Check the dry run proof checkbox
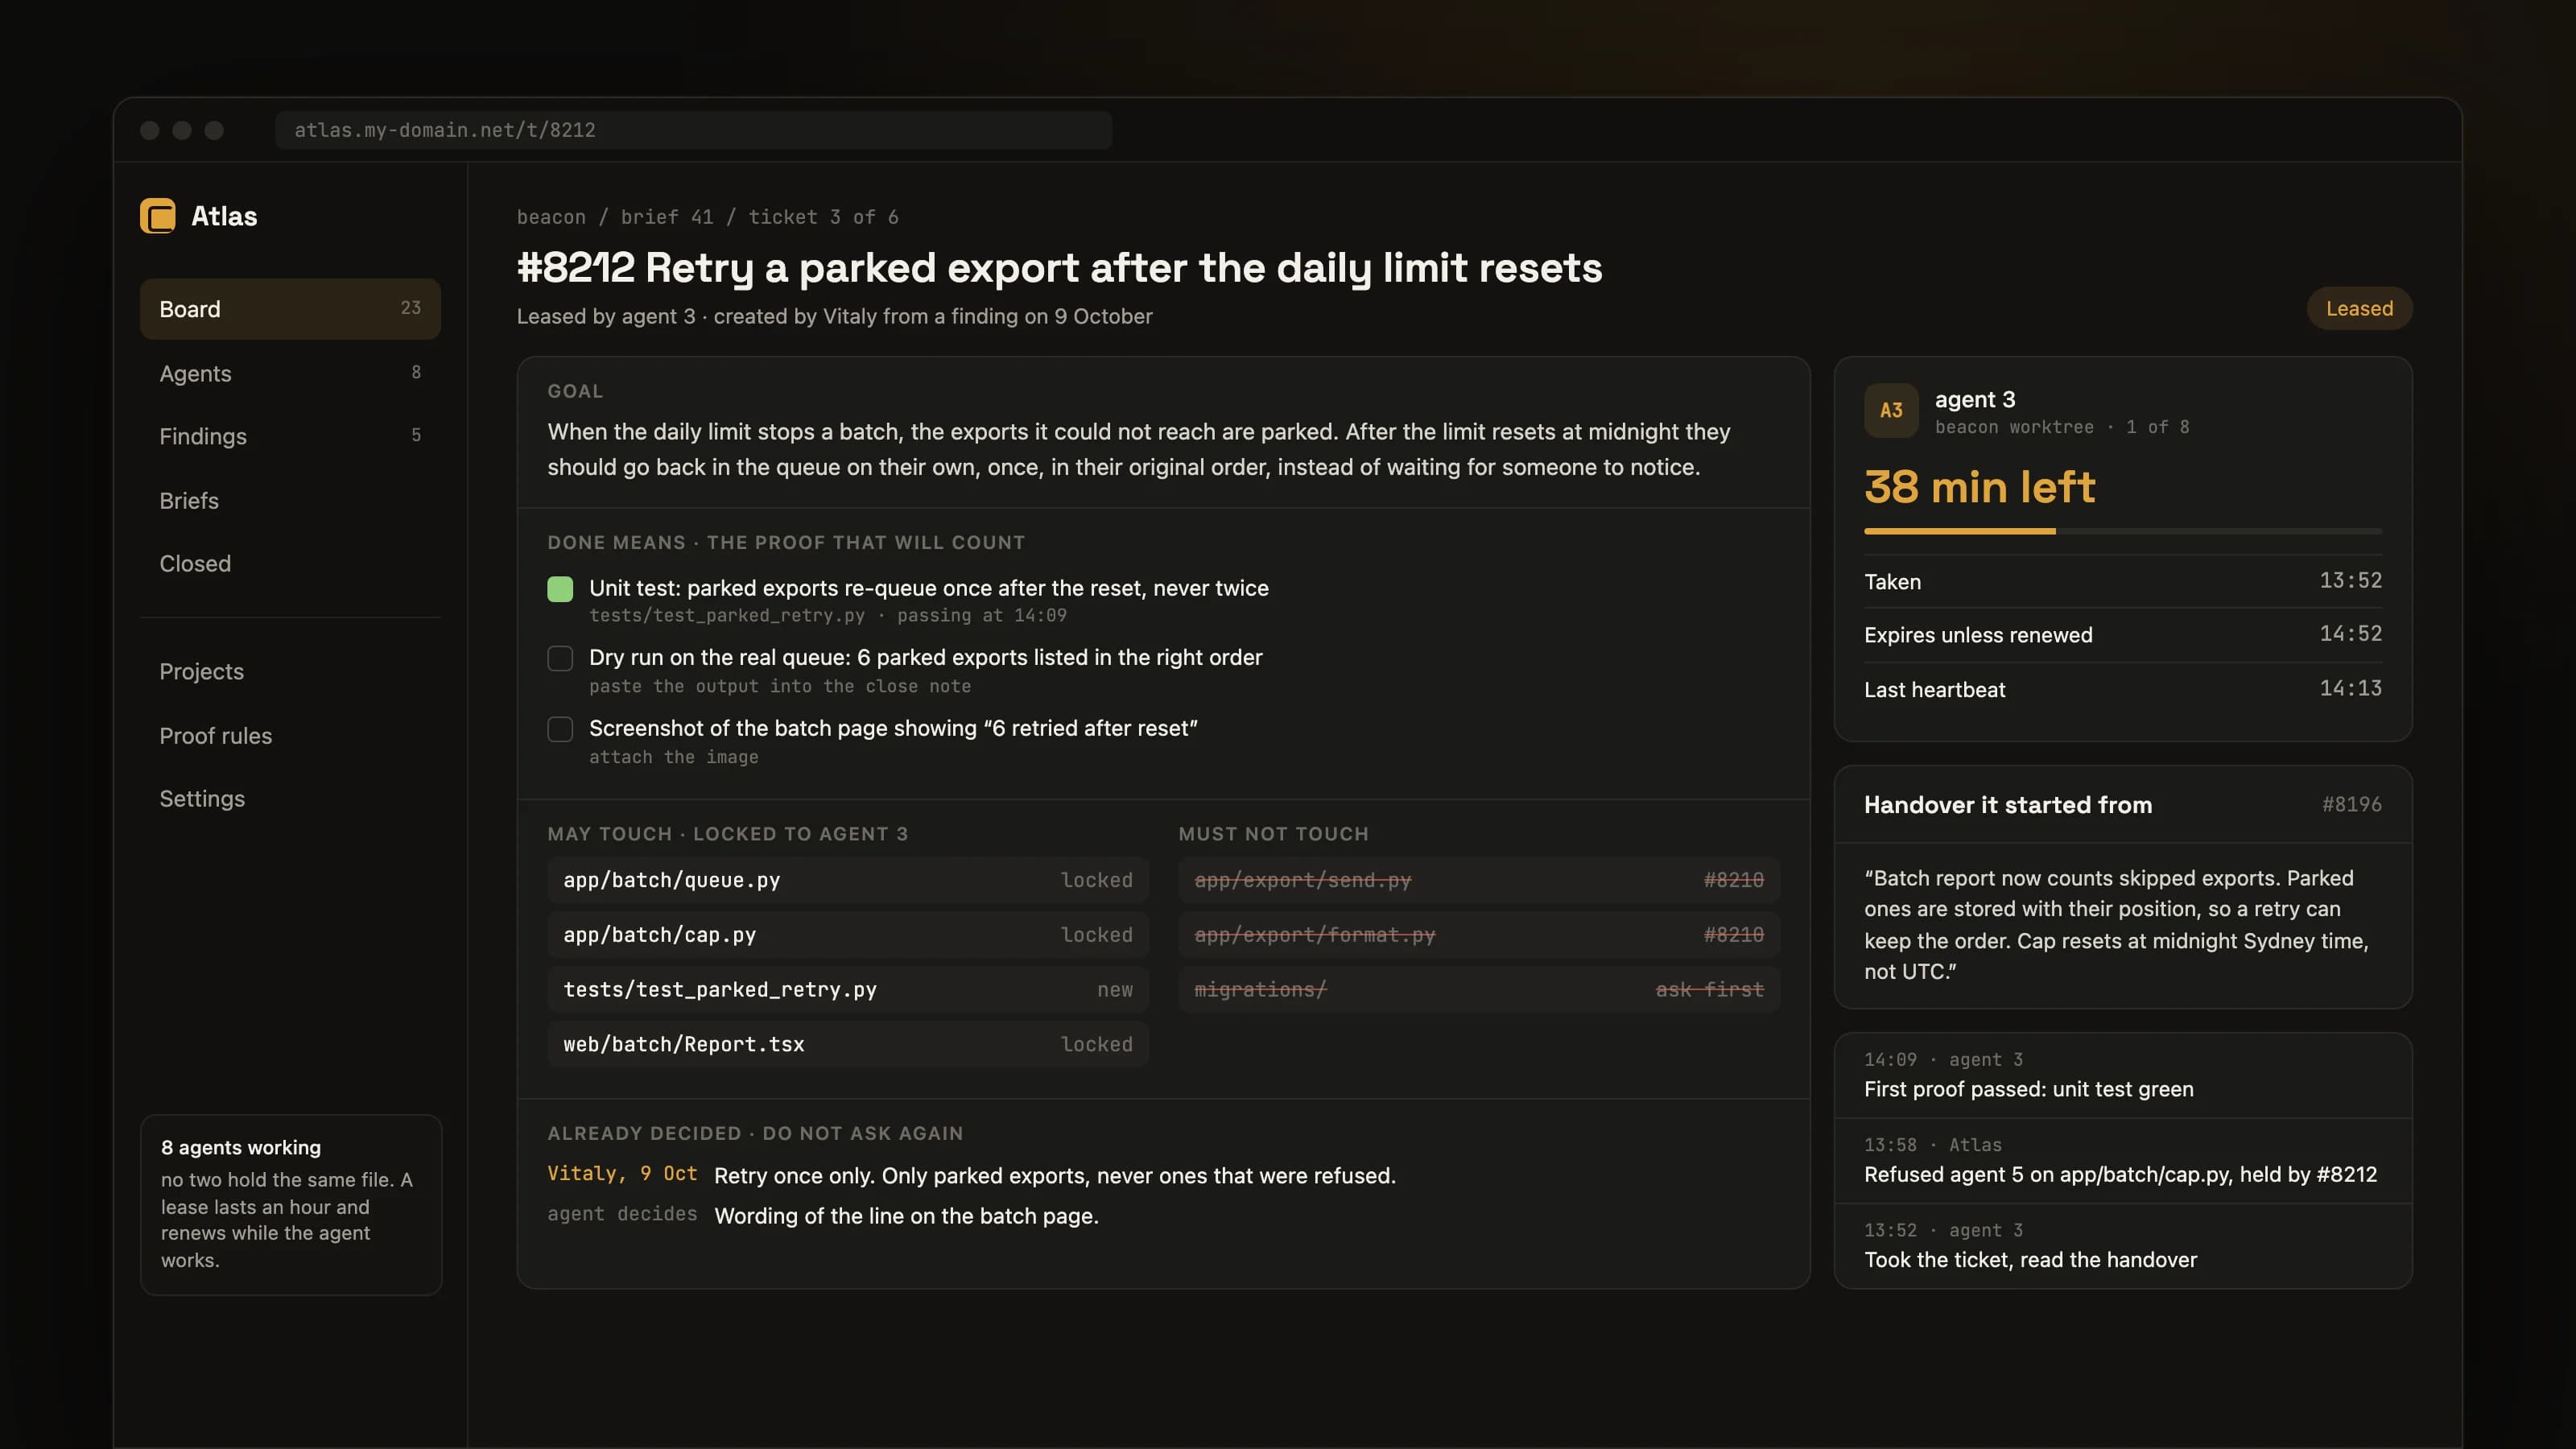This screenshot has height=1449, width=2576. click(560, 658)
